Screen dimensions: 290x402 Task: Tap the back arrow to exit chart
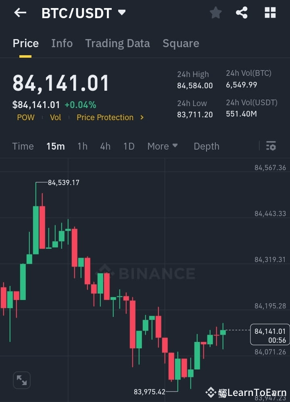point(20,12)
